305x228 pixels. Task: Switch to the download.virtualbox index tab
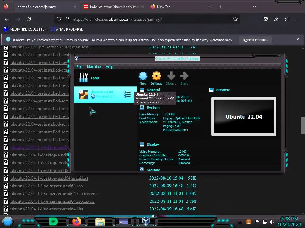click(114, 7)
